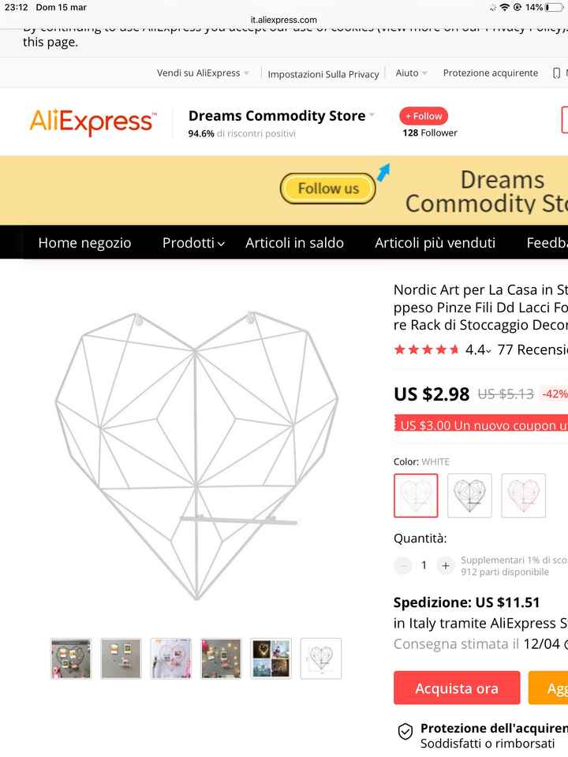The image size is (568, 757).
Task: Select the WHITE color option
Action: (416, 495)
